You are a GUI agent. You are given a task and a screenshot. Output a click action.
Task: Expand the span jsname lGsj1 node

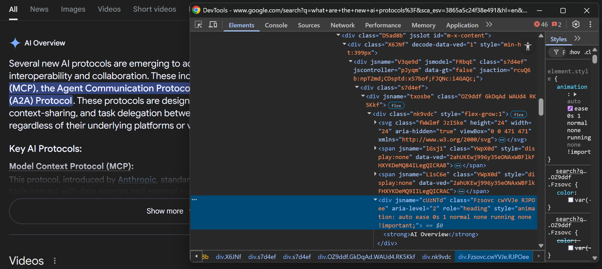(x=375, y=148)
